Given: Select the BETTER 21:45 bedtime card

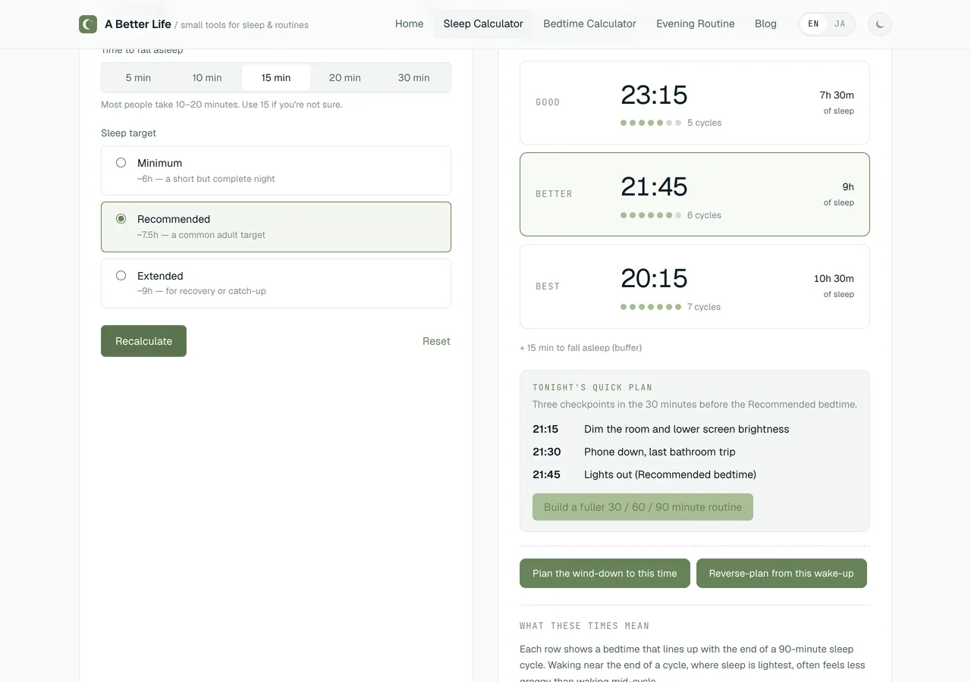Looking at the screenshot, I should [x=694, y=194].
